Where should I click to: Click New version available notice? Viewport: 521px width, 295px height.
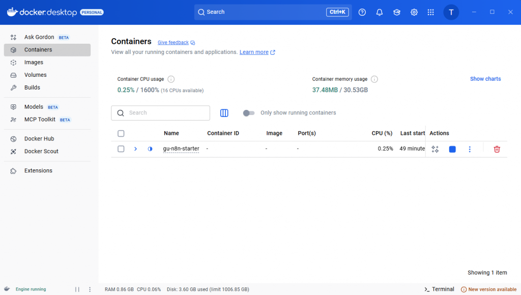489,289
